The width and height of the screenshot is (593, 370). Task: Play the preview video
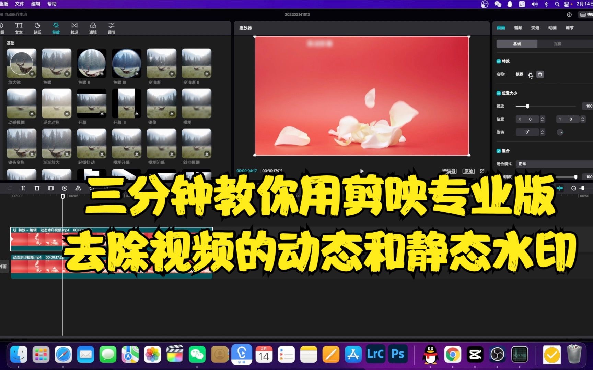tap(362, 171)
